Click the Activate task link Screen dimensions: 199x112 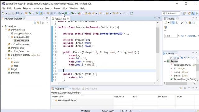coord(192,36)
